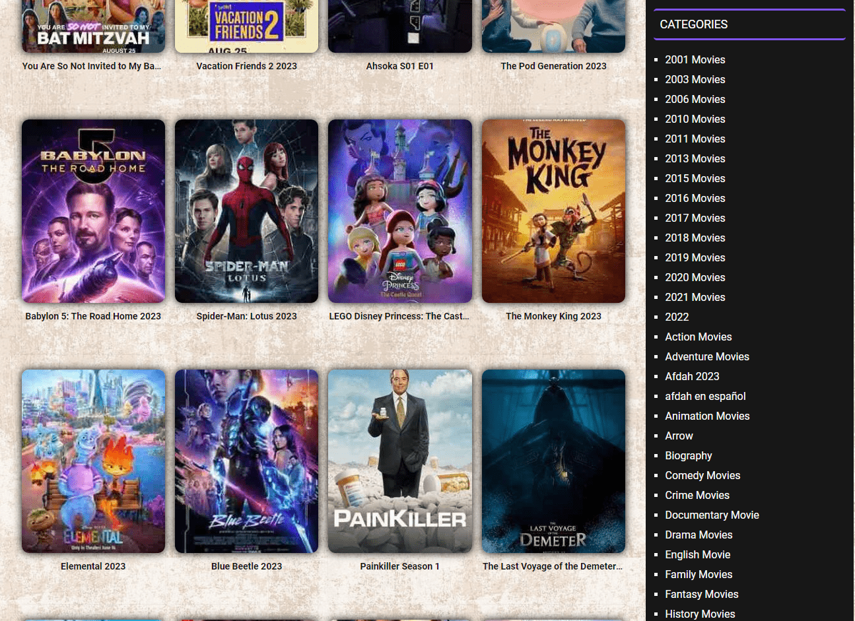
Task: Open the 2020 Movies category
Action: [695, 277]
